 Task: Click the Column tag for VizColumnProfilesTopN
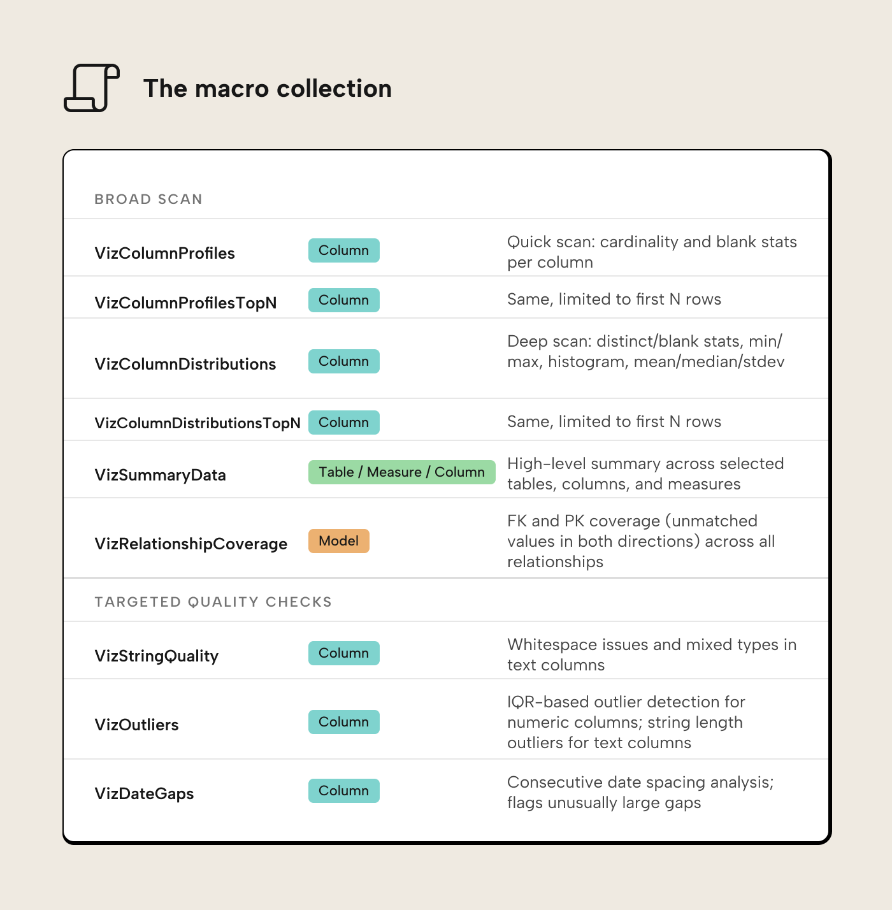tap(343, 300)
